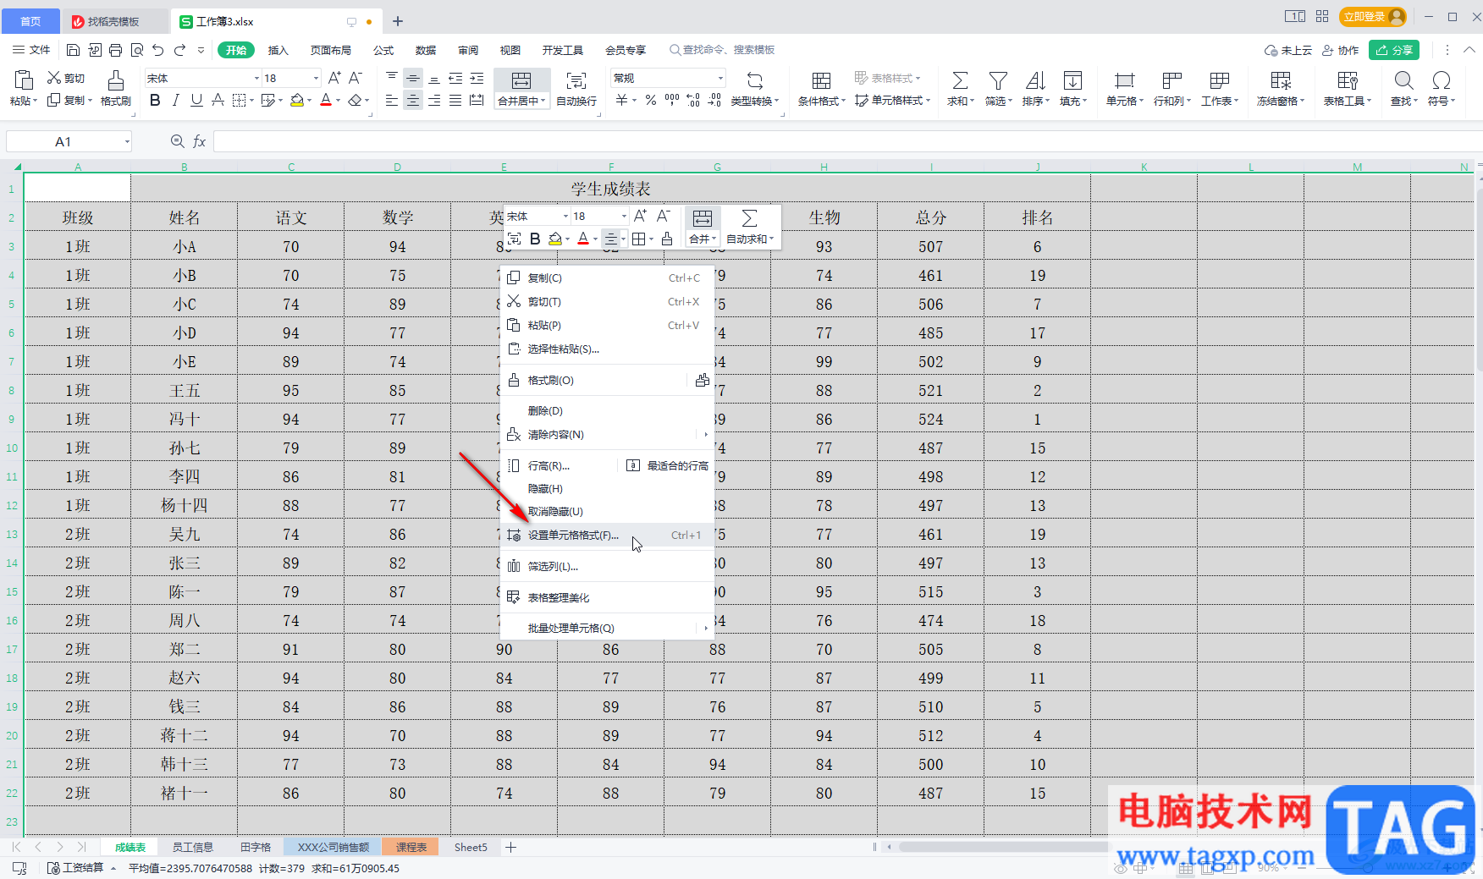The height and width of the screenshot is (879, 1483).
Task: Click the strikethrough text effect icon
Action: pos(218,100)
